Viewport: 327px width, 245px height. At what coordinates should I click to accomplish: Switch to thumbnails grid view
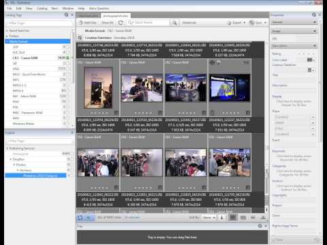pyautogui.click(x=233, y=217)
